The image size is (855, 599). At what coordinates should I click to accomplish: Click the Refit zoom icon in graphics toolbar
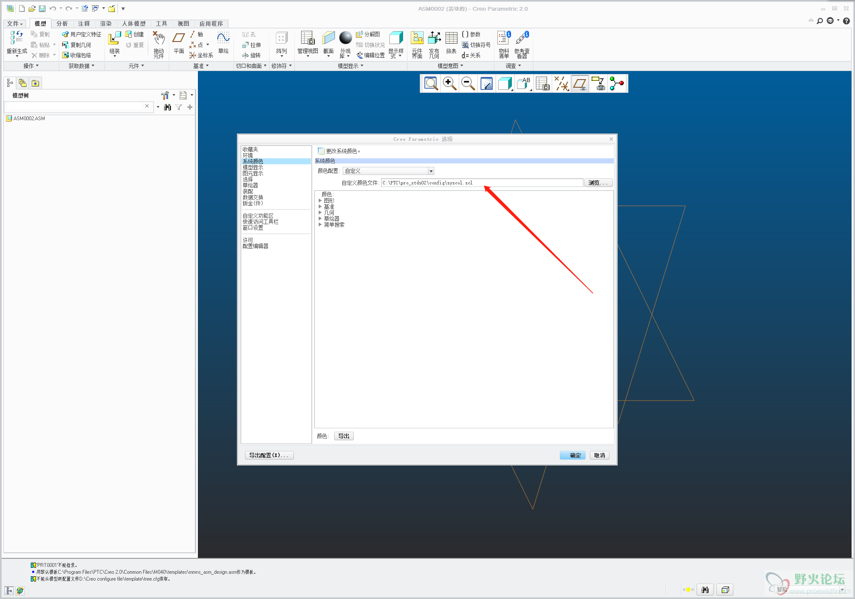tap(431, 83)
